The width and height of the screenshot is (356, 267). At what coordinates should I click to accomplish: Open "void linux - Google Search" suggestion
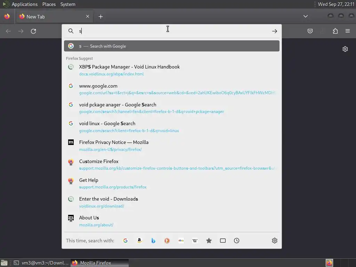pyautogui.click(x=172, y=127)
